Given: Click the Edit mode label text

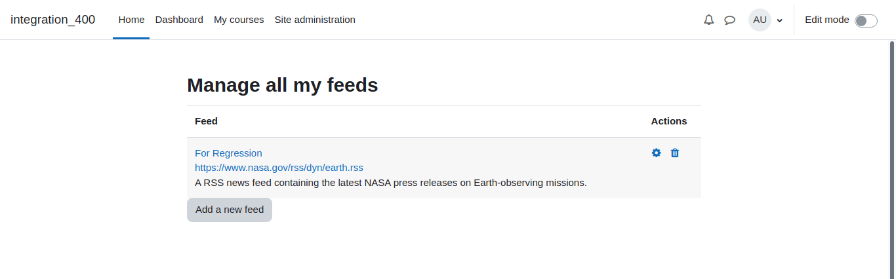Looking at the screenshot, I should click(x=826, y=20).
